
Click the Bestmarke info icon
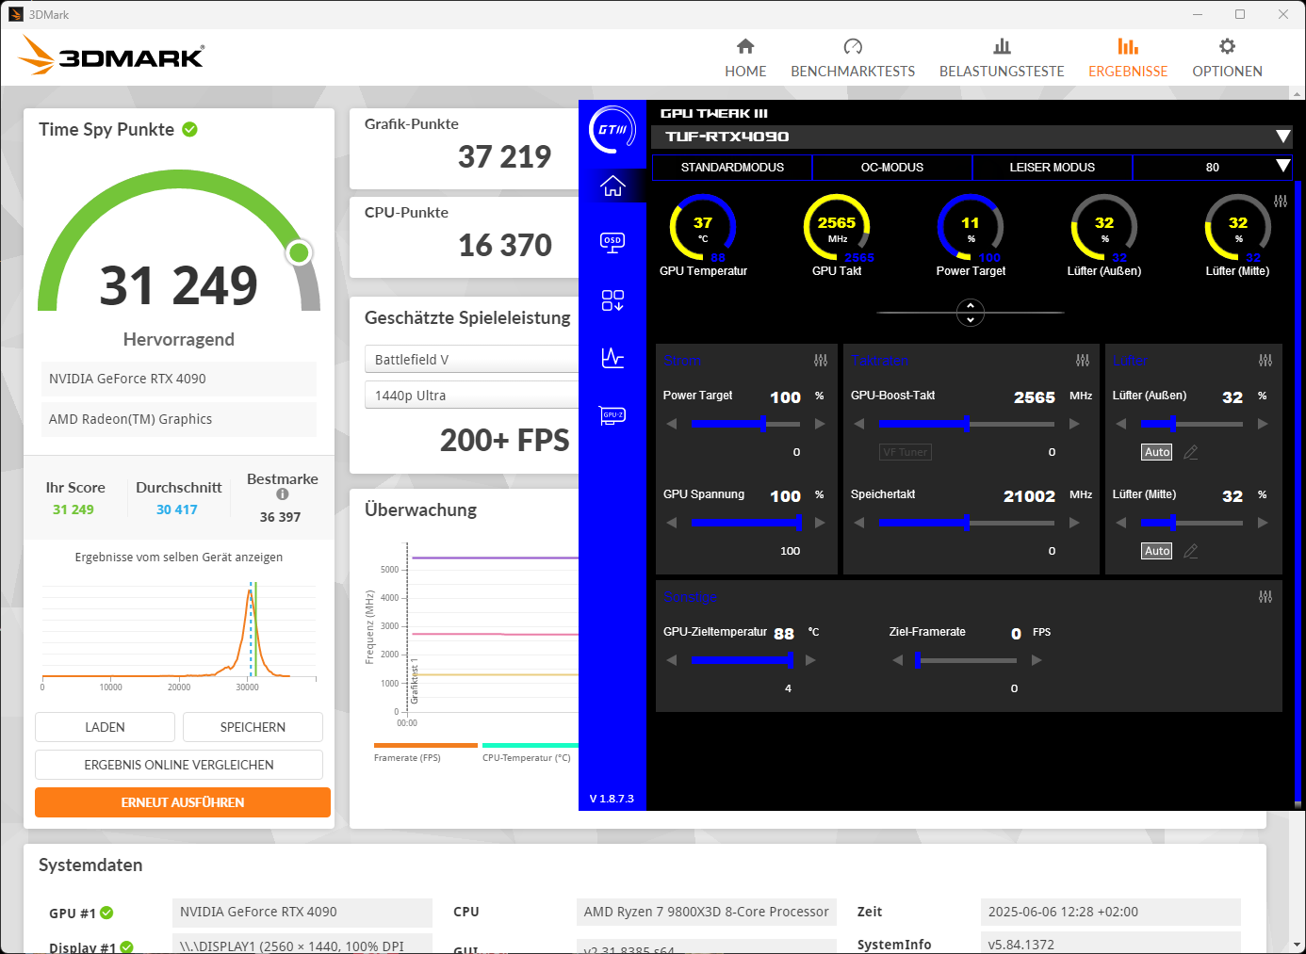(283, 494)
